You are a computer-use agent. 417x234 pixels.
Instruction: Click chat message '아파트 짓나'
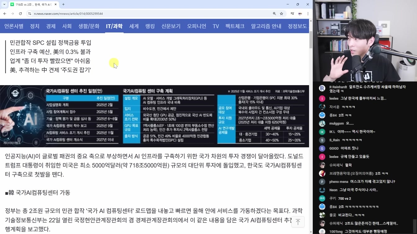[x=350, y=149]
